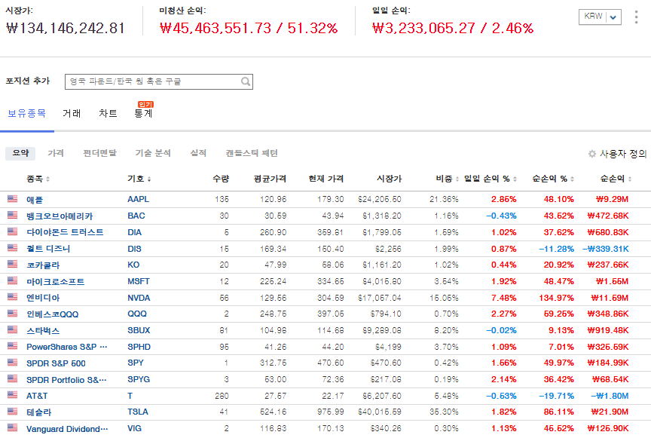The image size is (651, 441).
Task: Click the TSLA ticker symbol
Action: coord(138,412)
